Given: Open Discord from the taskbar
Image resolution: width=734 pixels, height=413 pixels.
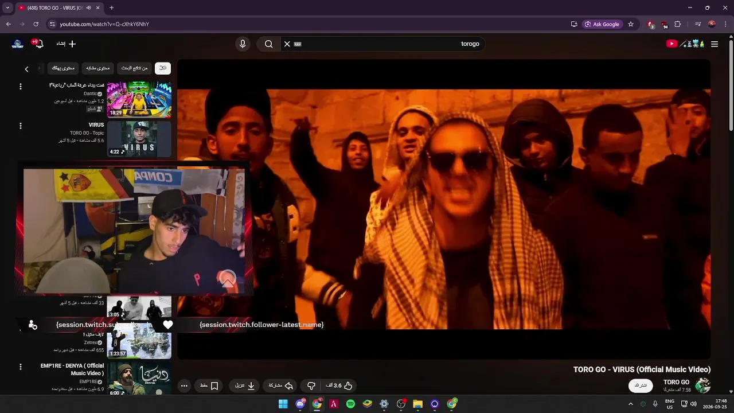Looking at the screenshot, I should pos(300,404).
